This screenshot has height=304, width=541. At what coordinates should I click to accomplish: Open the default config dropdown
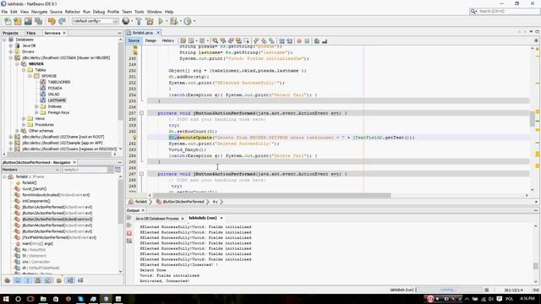coord(95,21)
